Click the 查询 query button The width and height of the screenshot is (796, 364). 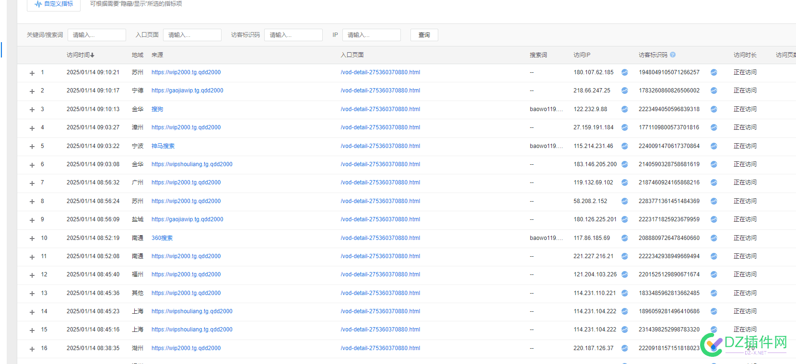point(424,35)
